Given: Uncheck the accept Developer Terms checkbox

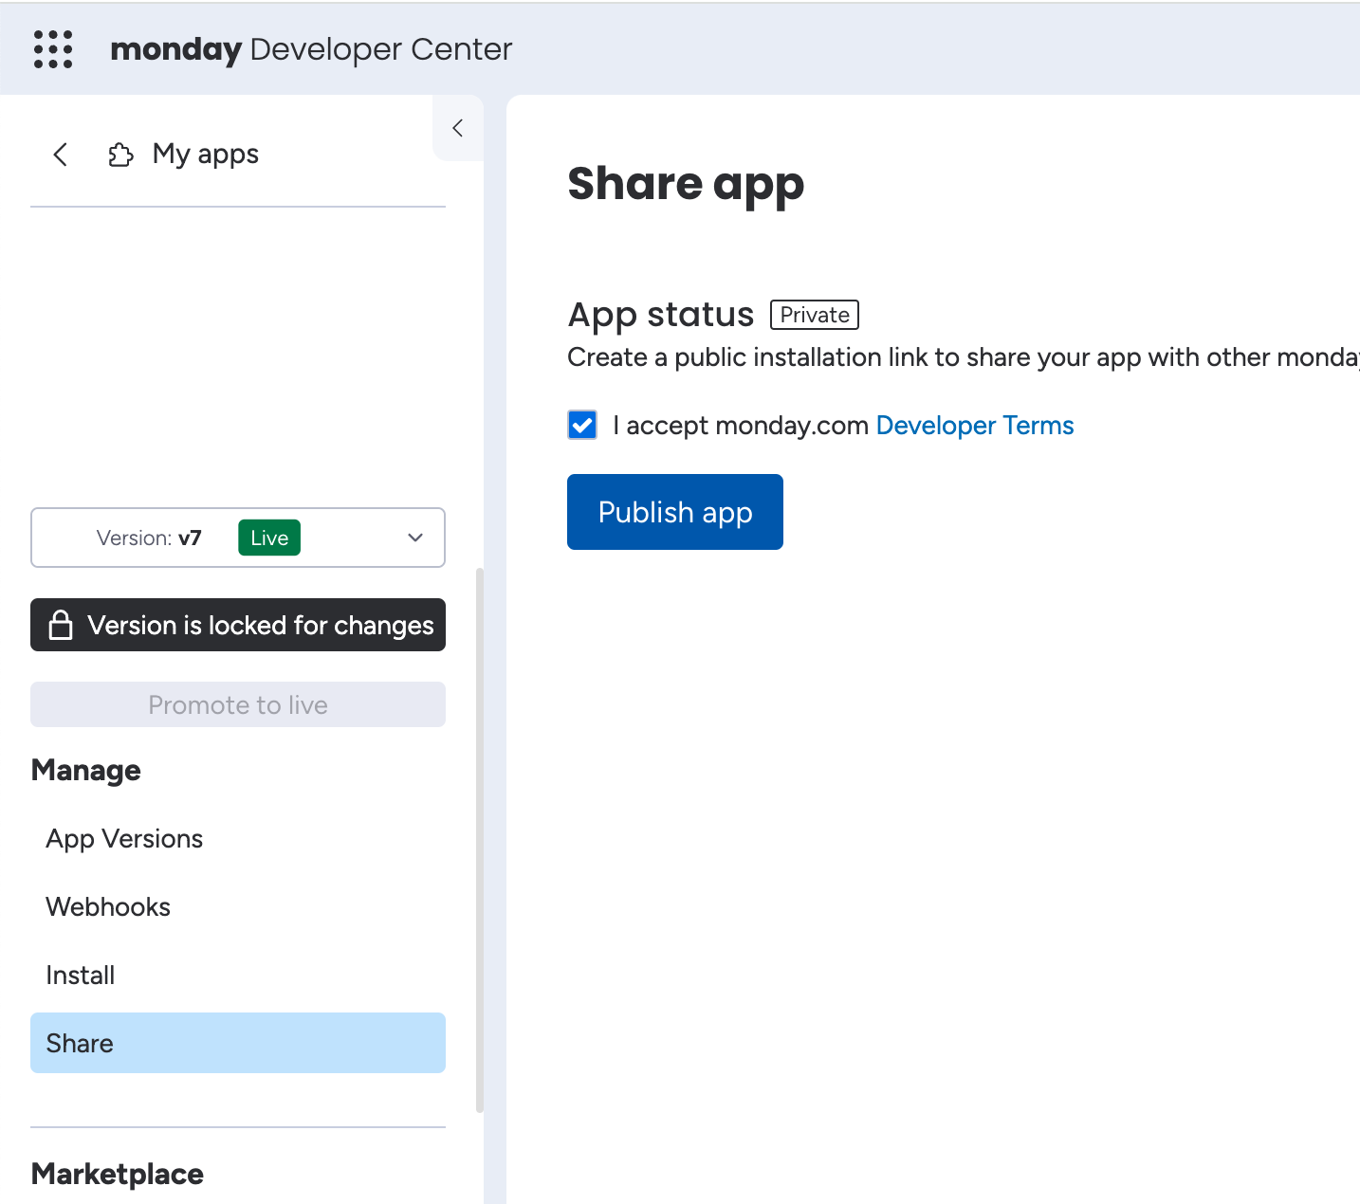Looking at the screenshot, I should (x=582, y=425).
